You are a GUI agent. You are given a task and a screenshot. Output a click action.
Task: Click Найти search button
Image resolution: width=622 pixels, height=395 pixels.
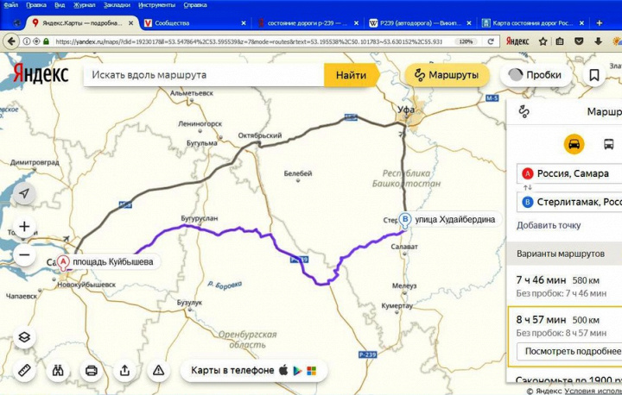[351, 75]
